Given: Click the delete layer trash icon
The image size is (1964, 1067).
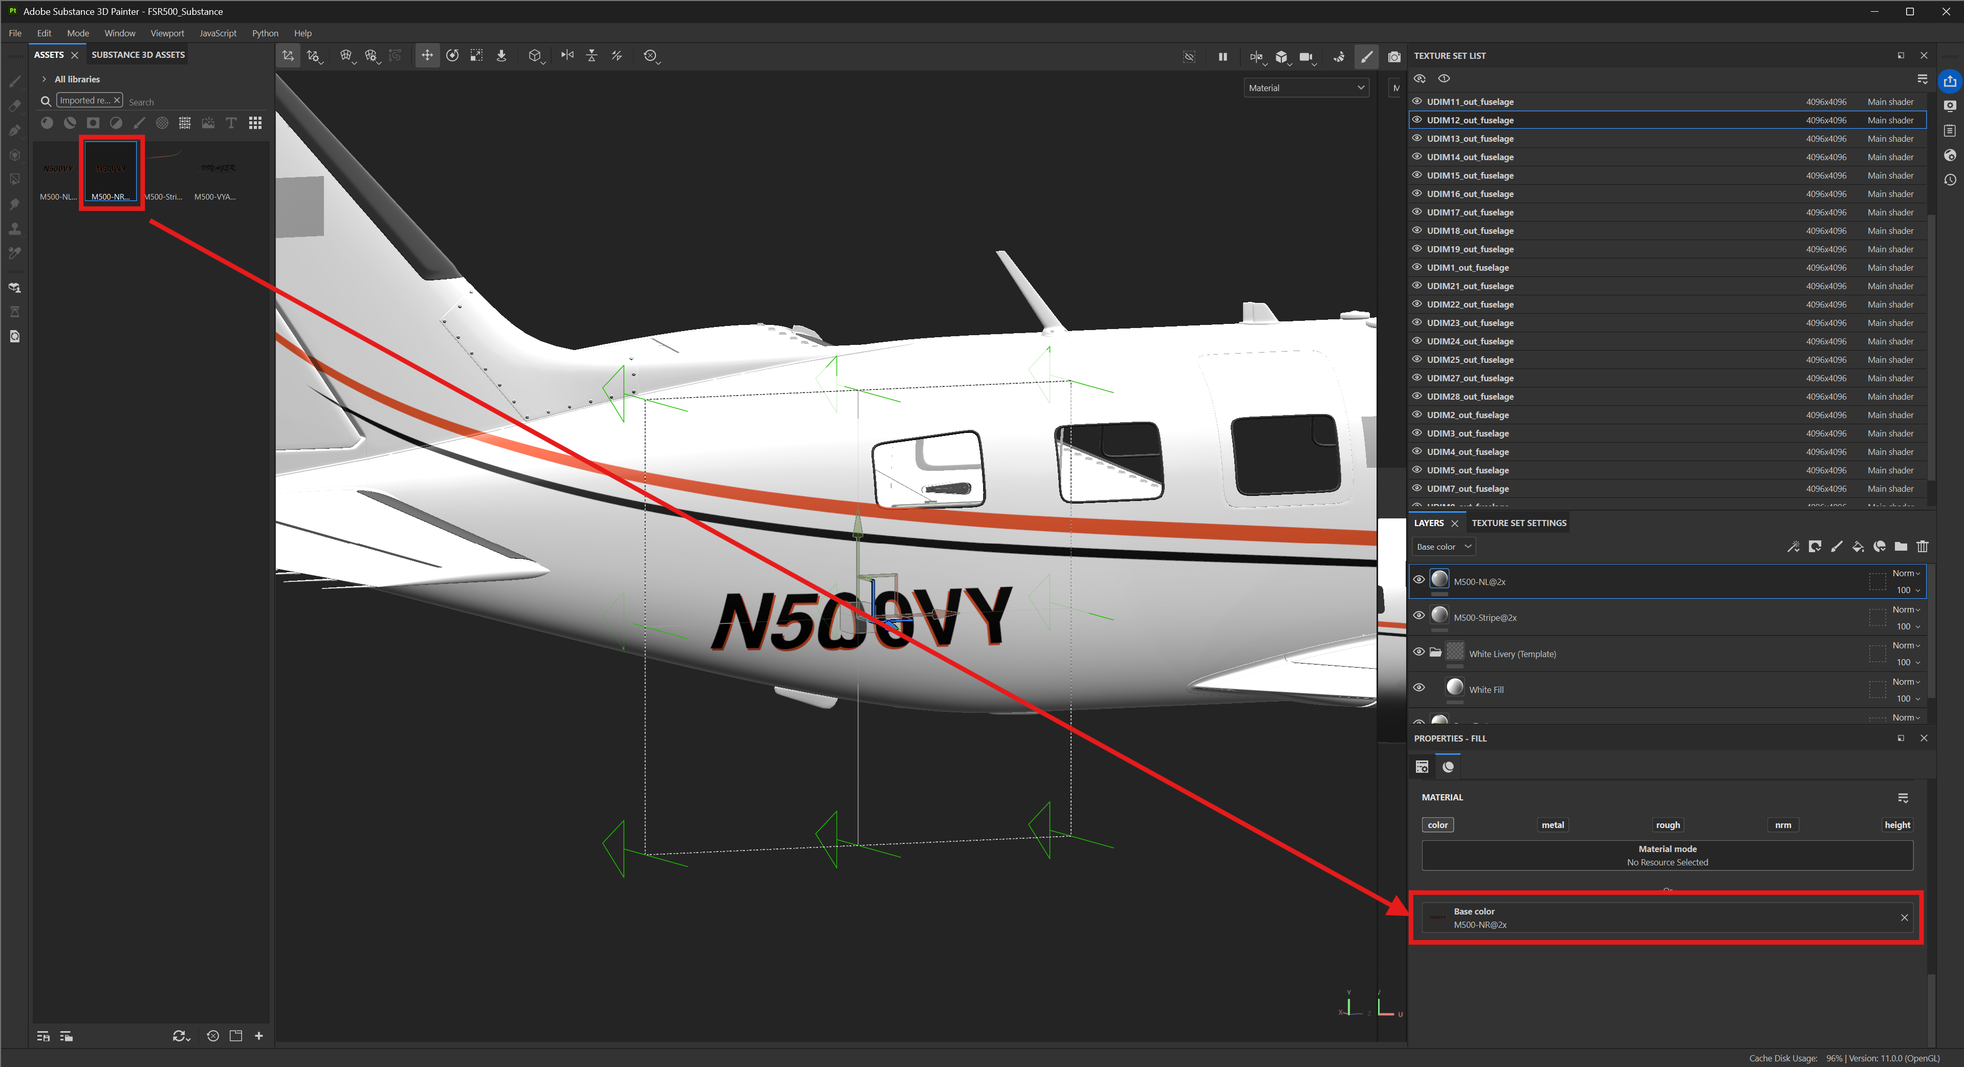Looking at the screenshot, I should (x=1922, y=546).
